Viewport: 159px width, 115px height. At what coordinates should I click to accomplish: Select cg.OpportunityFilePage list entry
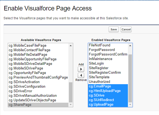38,73
